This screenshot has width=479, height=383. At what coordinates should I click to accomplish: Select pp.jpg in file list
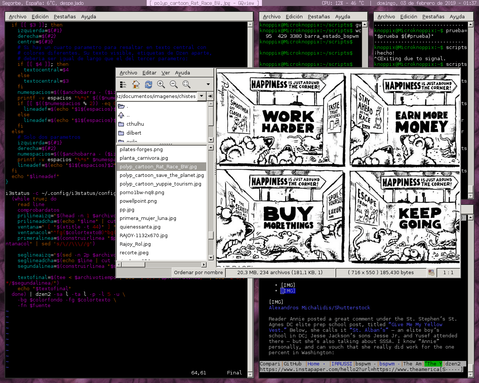point(162,209)
